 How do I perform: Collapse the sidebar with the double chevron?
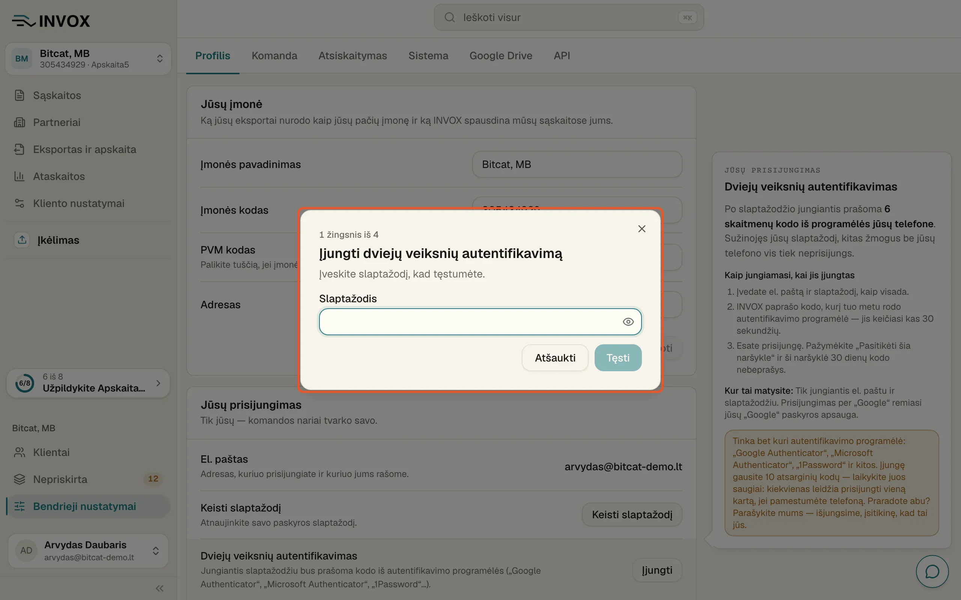click(160, 588)
